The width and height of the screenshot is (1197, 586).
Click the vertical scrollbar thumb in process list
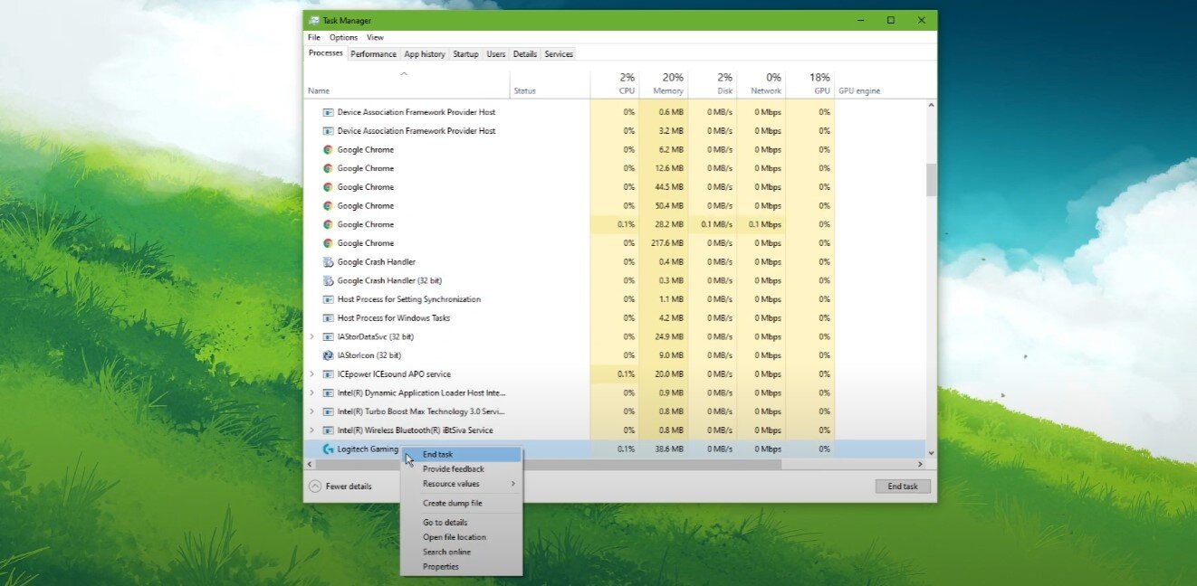(931, 179)
